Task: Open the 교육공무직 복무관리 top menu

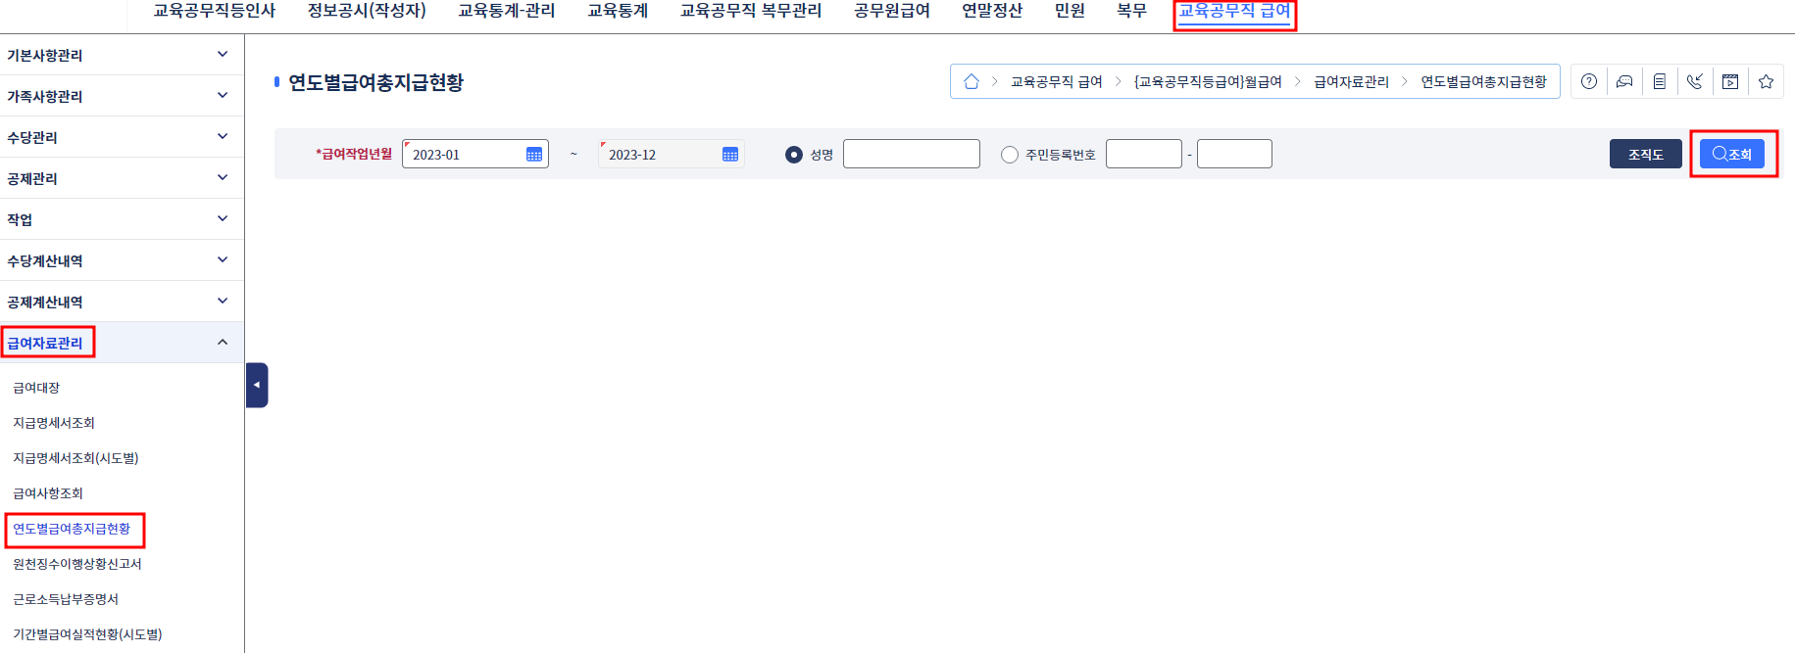Action: click(751, 11)
